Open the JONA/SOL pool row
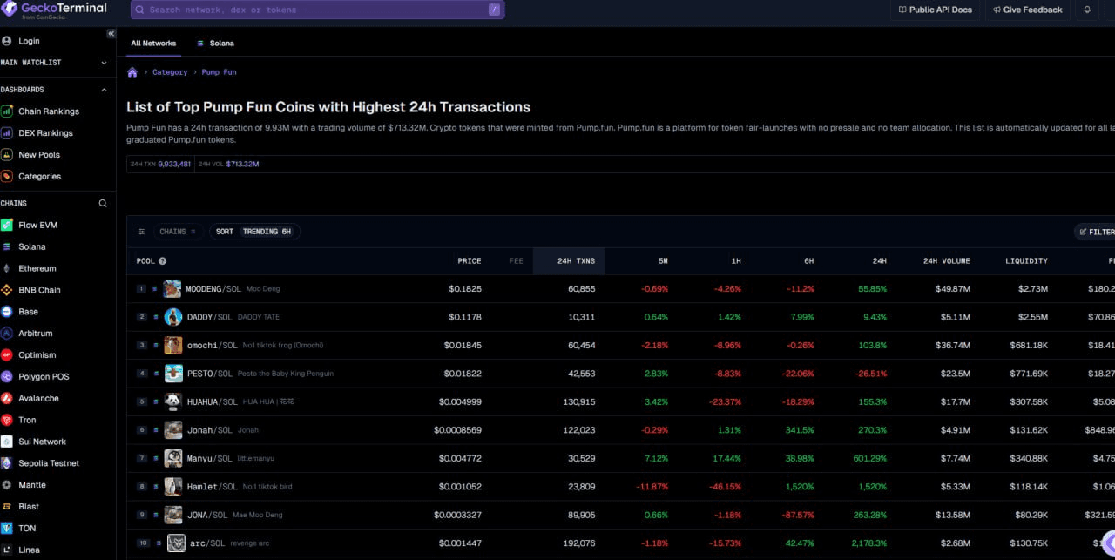1115x560 pixels. [x=620, y=515]
